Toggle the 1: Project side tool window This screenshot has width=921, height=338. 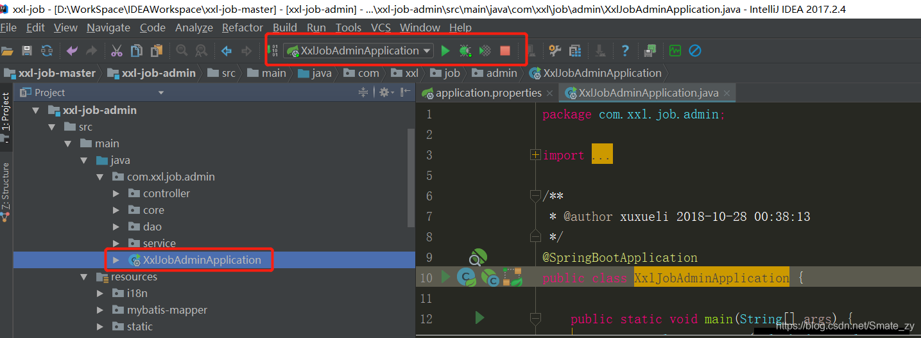tap(6, 118)
